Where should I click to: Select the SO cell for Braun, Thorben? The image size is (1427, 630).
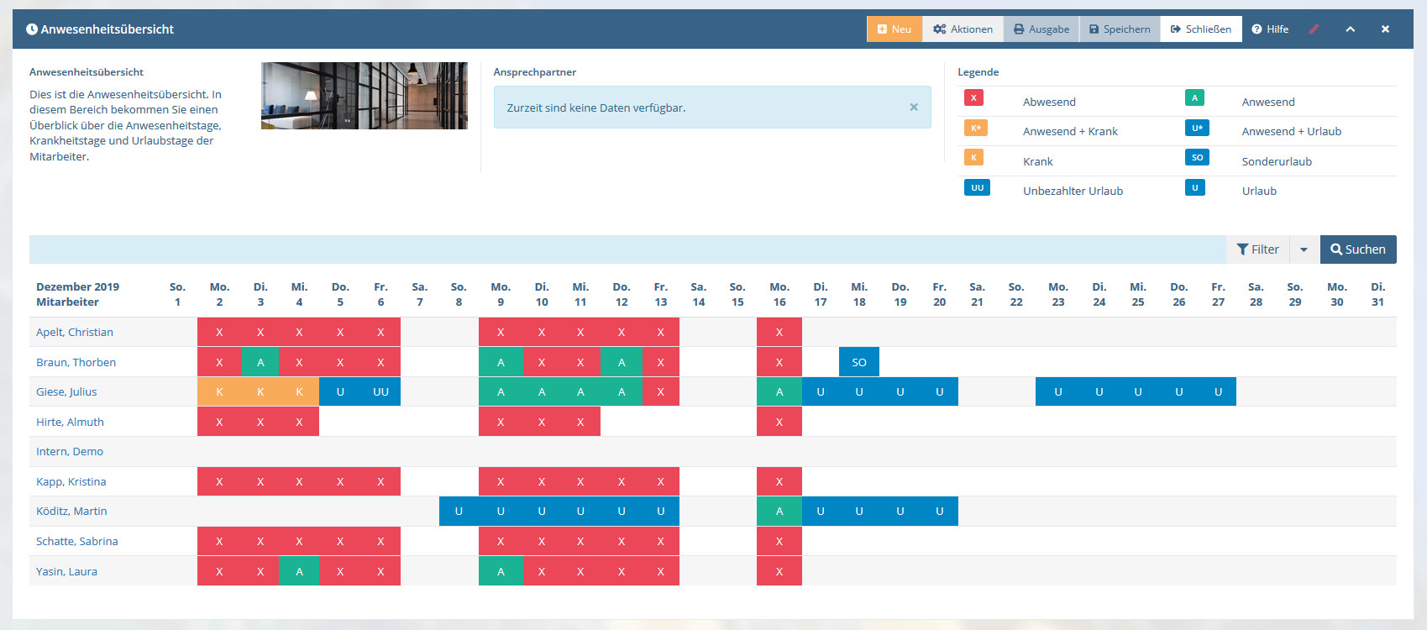[858, 362]
